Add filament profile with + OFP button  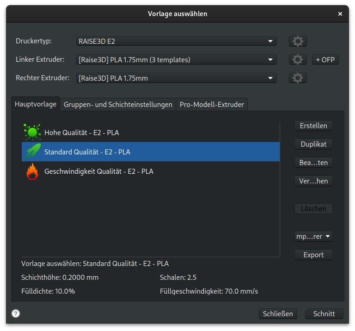pos(325,59)
